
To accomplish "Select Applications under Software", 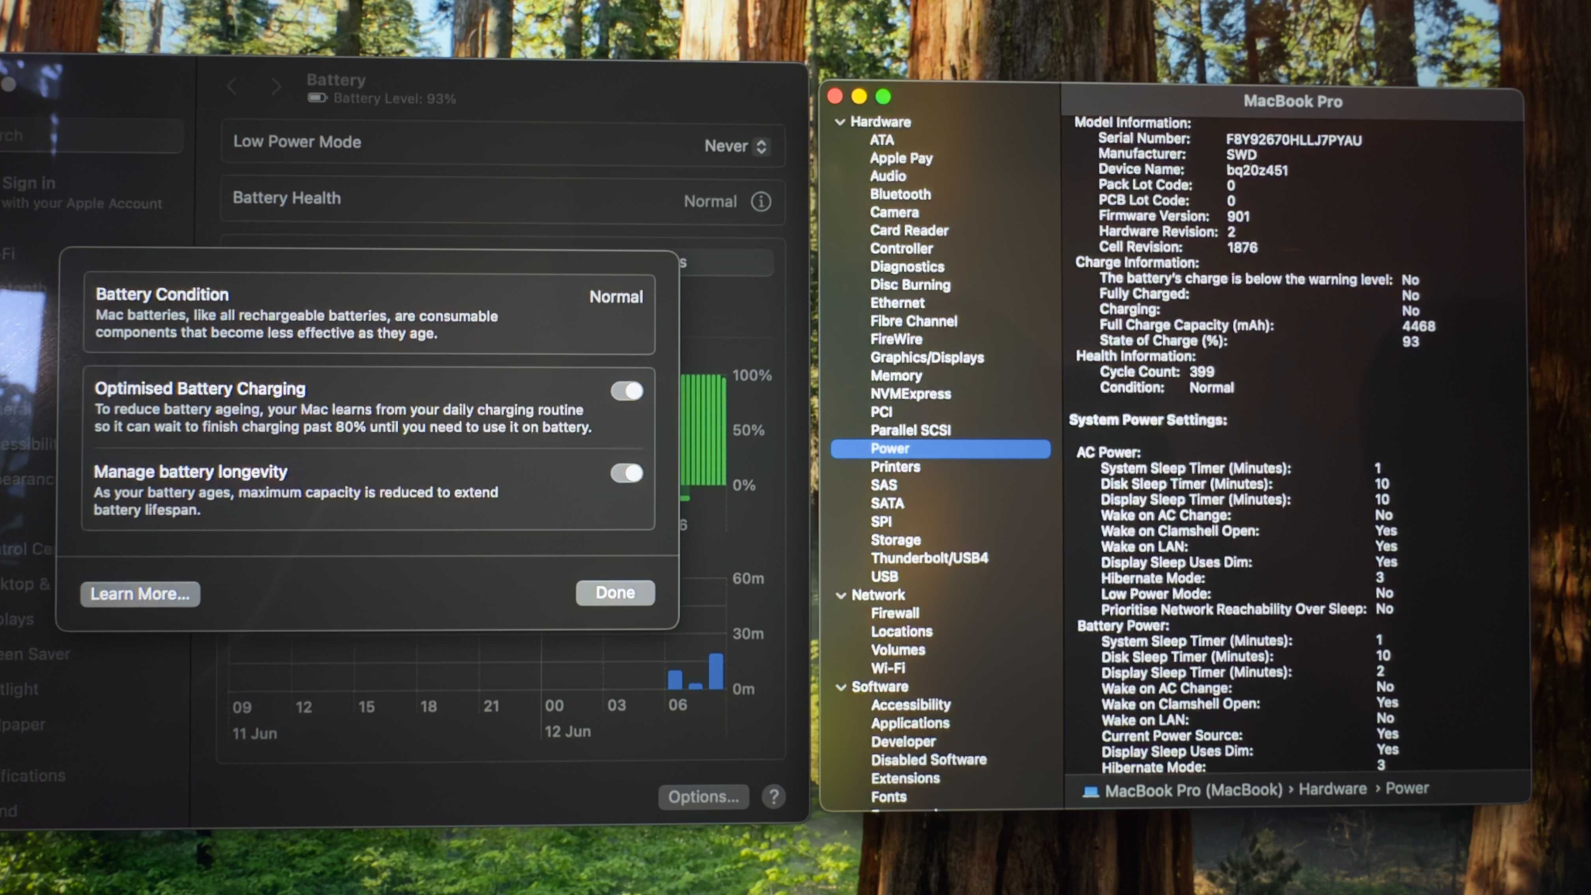I will [x=910, y=723].
